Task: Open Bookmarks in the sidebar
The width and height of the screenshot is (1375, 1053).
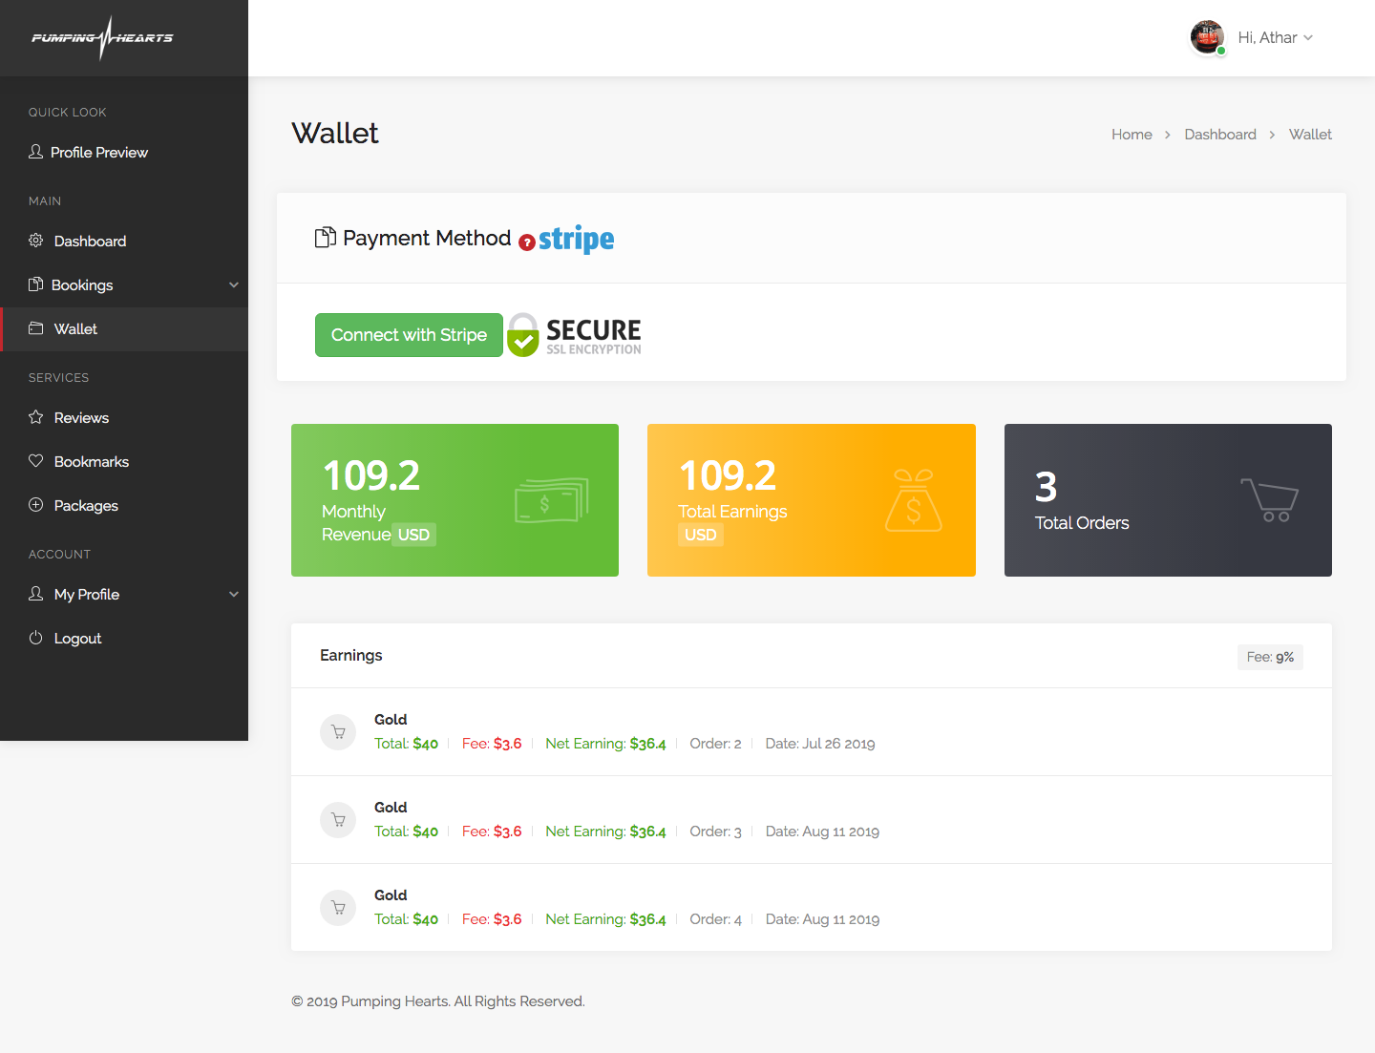Action: coord(124,461)
